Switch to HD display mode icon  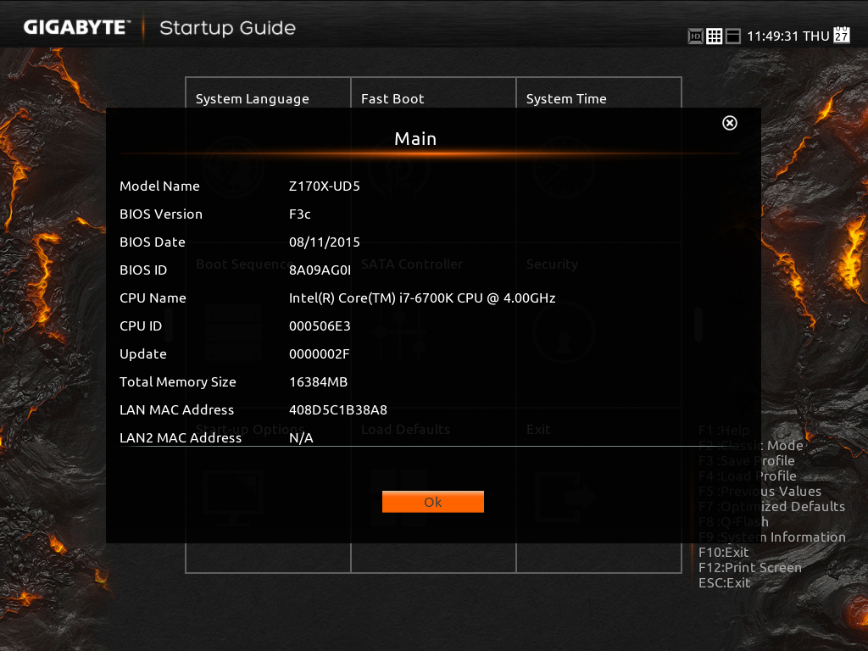695,36
